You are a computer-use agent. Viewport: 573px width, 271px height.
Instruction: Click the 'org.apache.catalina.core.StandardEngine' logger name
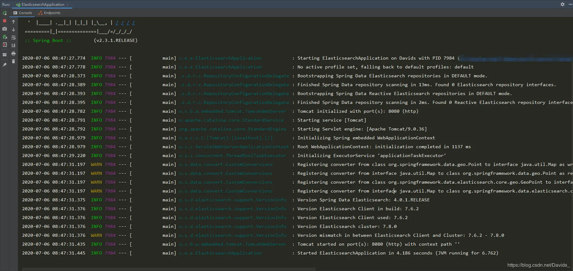(x=233, y=129)
